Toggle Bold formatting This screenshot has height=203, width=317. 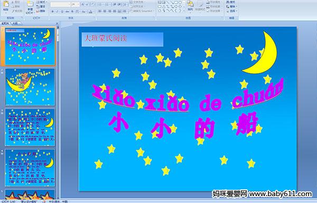[52, 12]
